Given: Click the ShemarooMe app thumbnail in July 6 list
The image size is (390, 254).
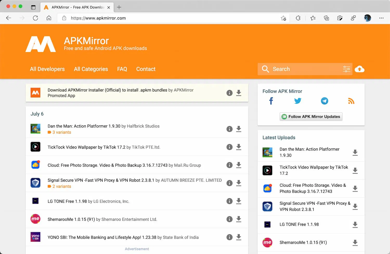Looking at the screenshot, I should coord(35,219).
